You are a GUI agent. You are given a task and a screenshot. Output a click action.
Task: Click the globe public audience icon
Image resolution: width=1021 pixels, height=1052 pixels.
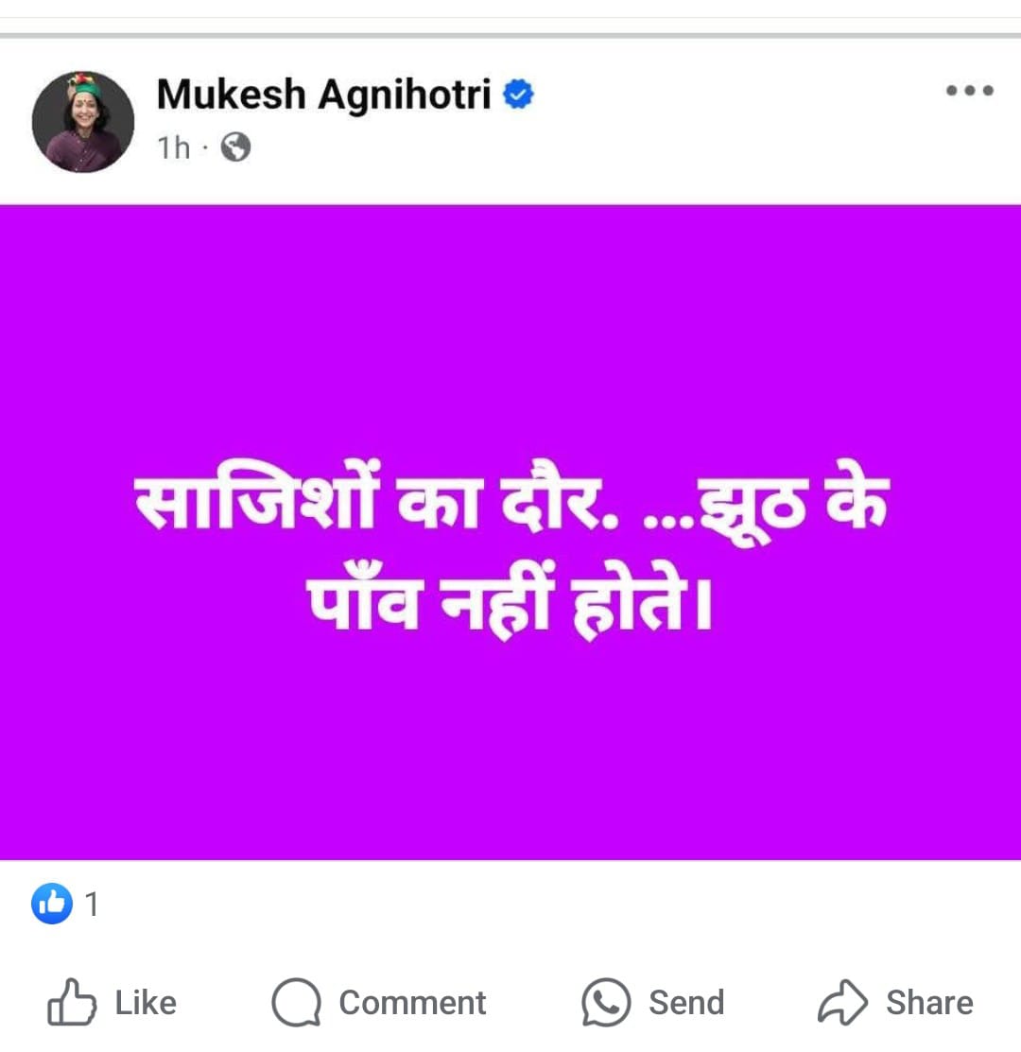tap(235, 147)
